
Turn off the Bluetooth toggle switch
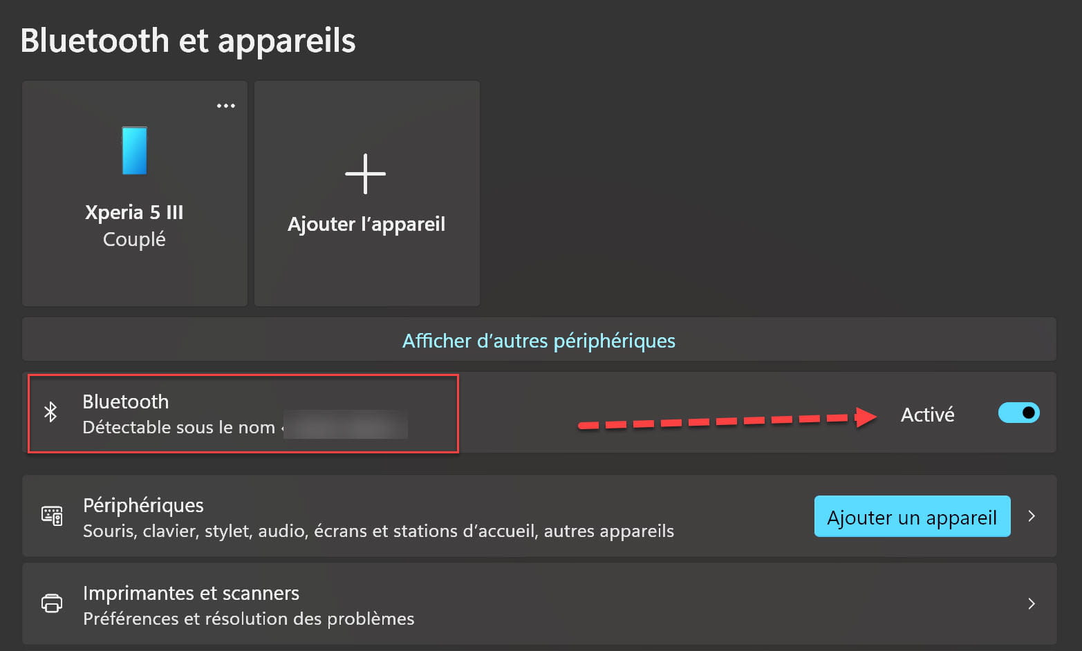1018,413
